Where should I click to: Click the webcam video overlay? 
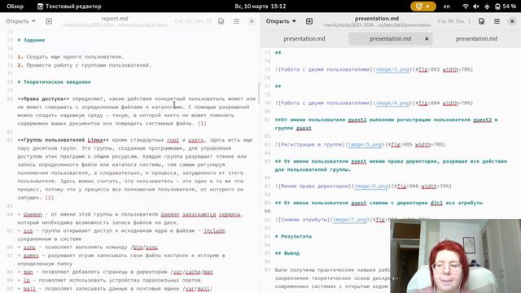click(456, 256)
